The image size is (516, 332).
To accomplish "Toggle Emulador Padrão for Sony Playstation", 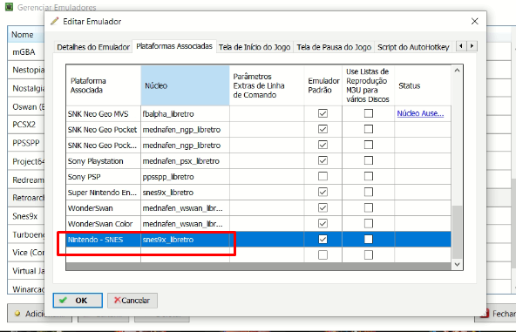I will click(322, 160).
